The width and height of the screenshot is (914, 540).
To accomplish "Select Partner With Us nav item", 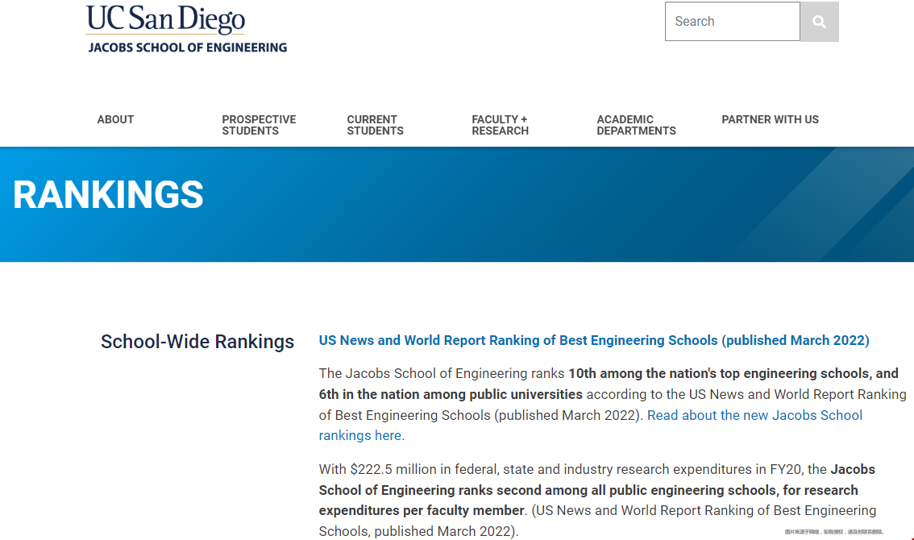I will (x=770, y=119).
